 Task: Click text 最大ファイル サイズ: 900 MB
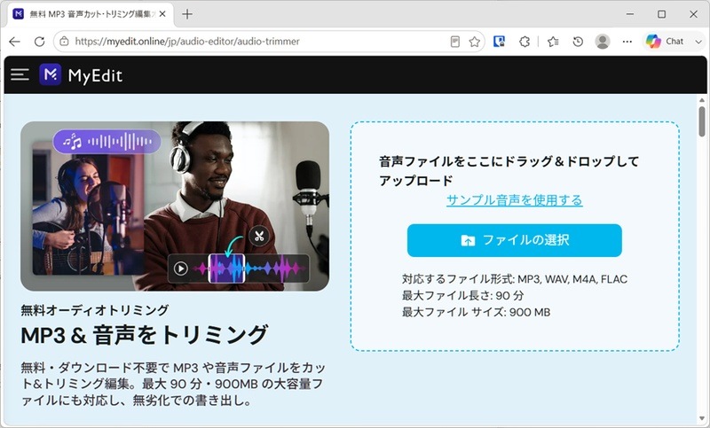(x=477, y=312)
